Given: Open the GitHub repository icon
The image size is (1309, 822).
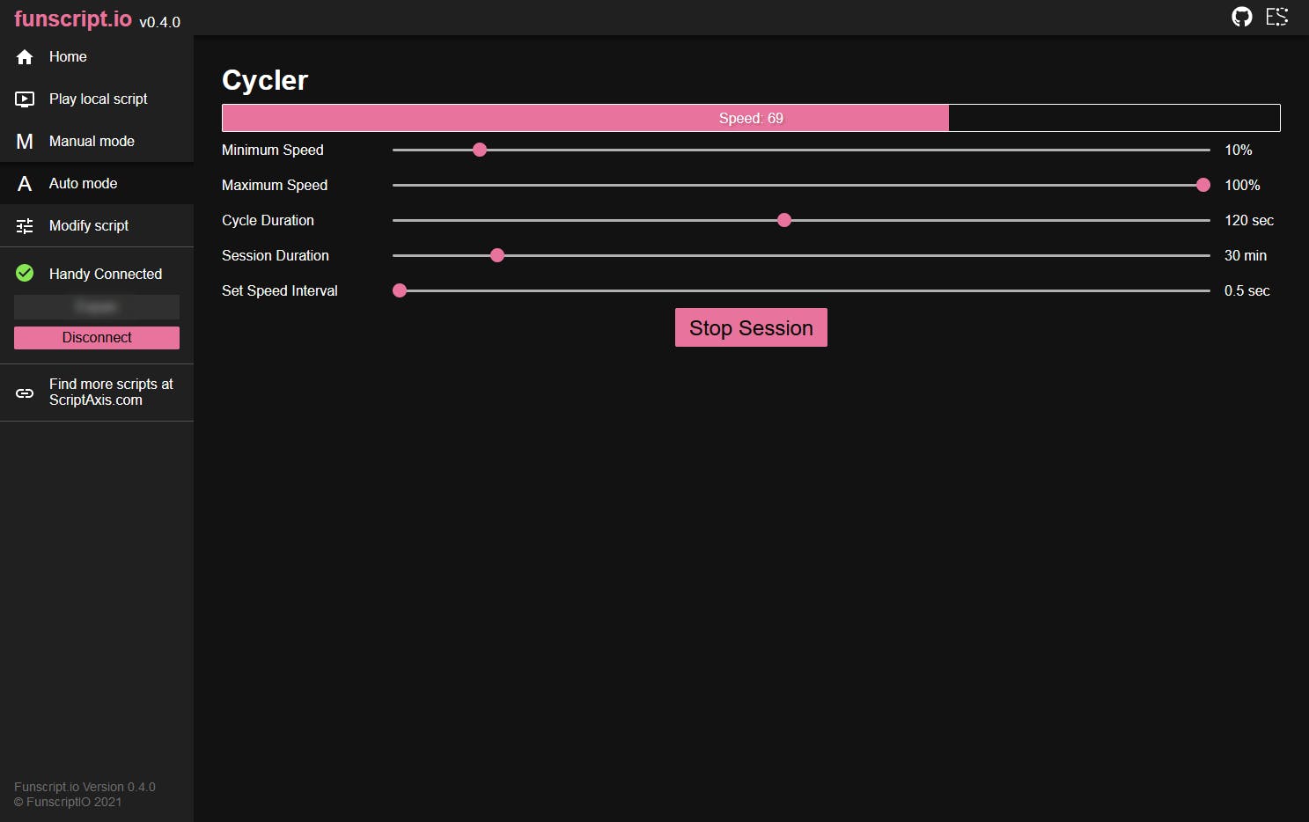Looking at the screenshot, I should coord(1241,17).
